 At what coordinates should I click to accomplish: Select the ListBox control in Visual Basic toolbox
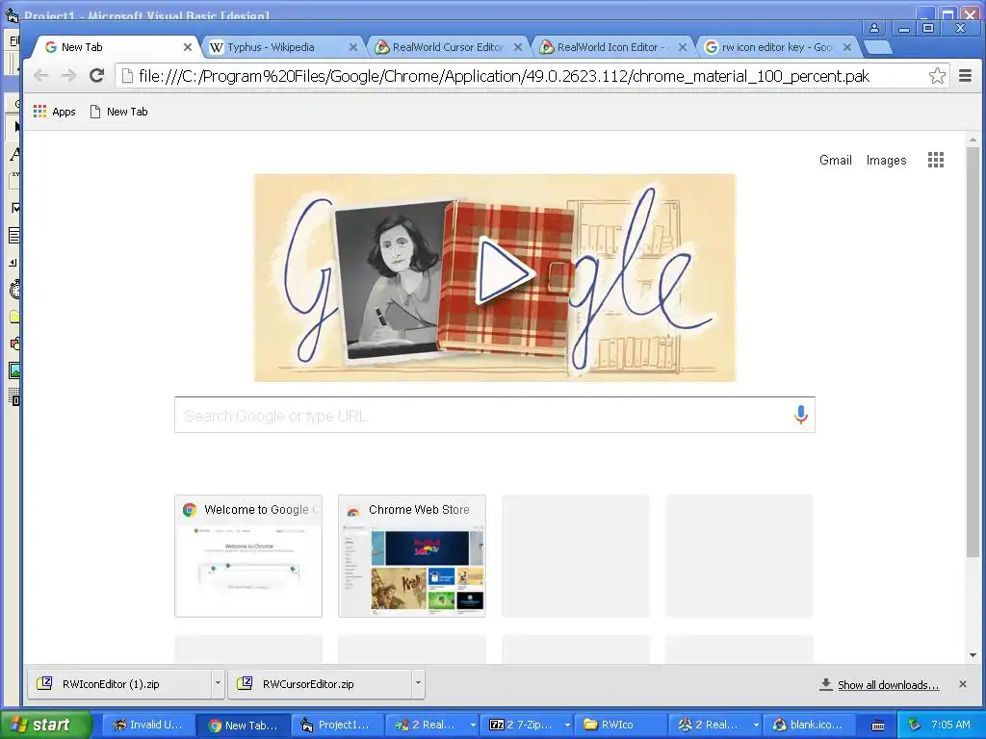click(x=15, y=236)
